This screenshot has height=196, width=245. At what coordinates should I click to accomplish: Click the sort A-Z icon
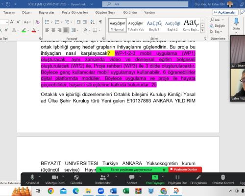(93, 22)
